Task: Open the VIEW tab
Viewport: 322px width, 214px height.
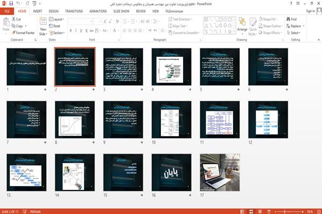Action: (x=156, y=11)
